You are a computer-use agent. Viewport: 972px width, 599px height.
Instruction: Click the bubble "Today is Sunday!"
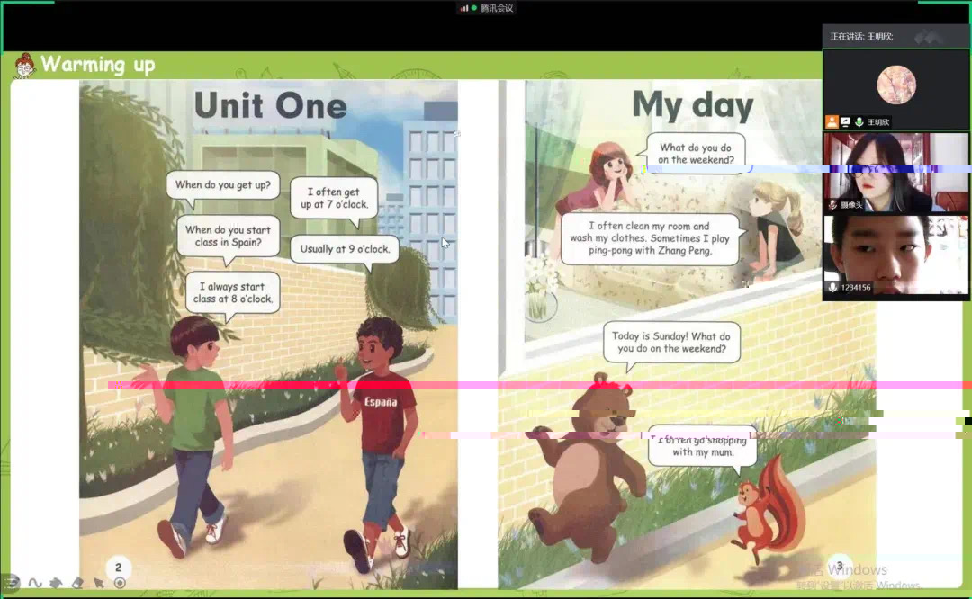click(x=672, y=343)
